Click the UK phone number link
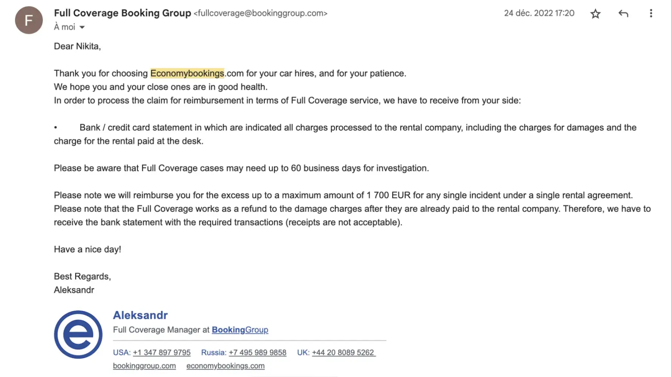The height and width of the screenshot is (377, 671). pyautogui.click(x=343, y=352)
